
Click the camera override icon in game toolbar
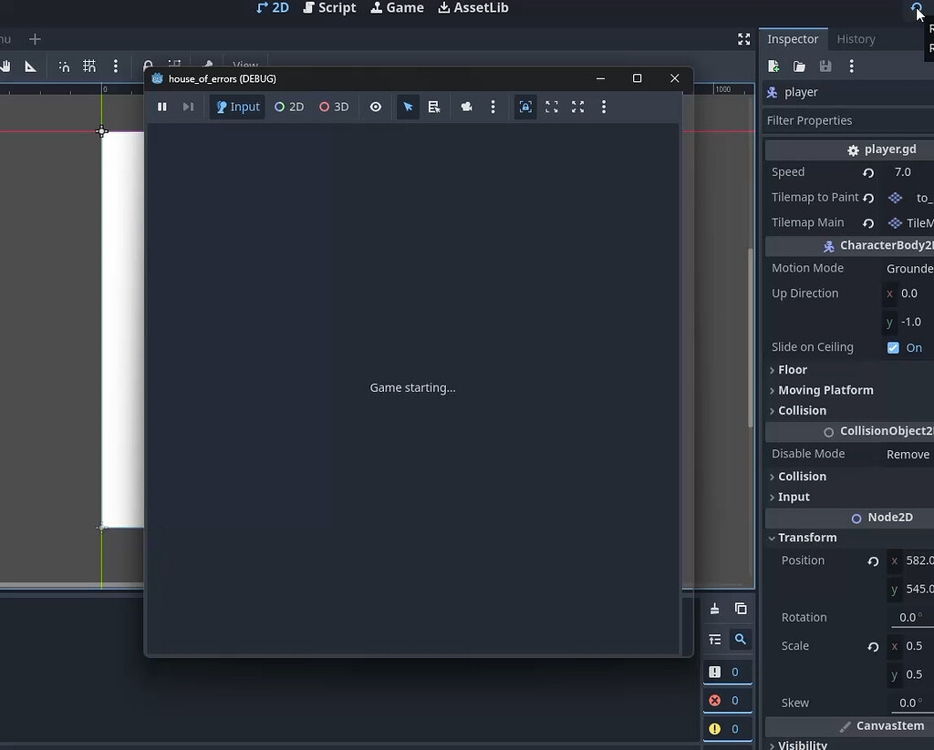pos(467,107)
